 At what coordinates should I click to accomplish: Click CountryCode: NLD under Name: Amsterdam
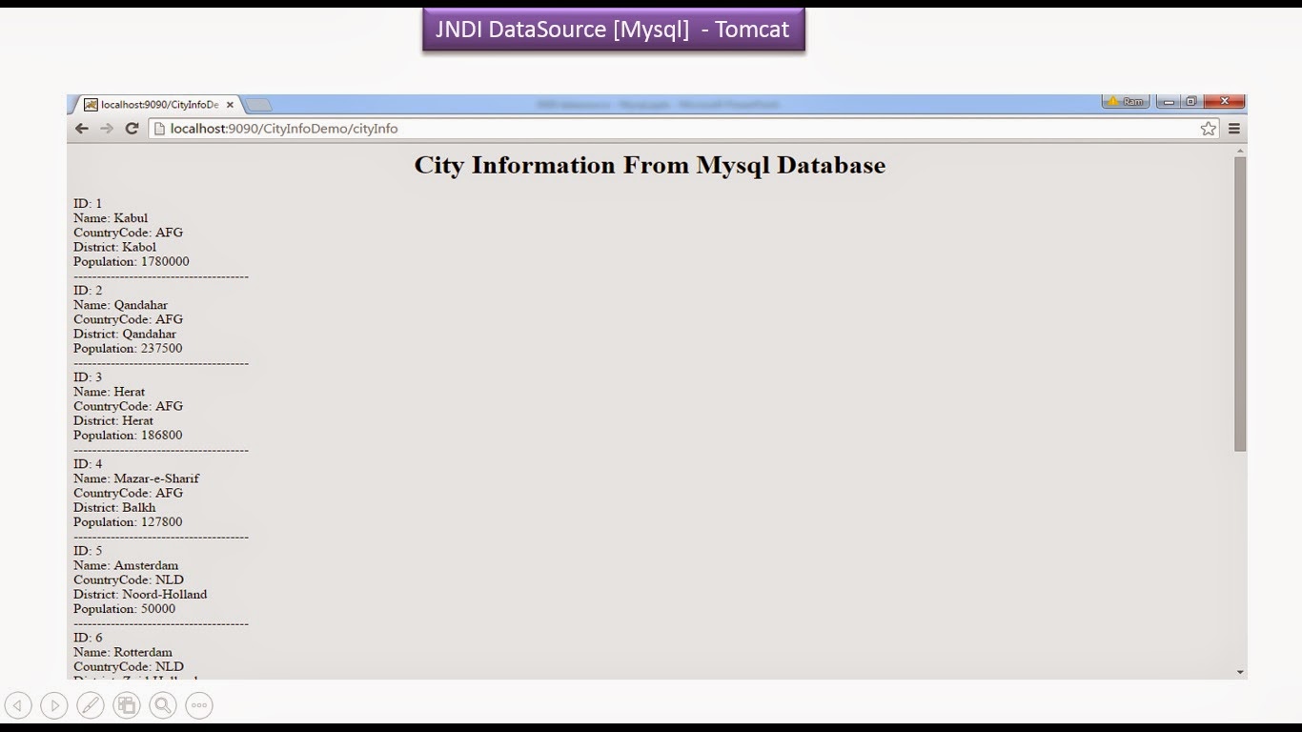(x=129, y=579)
